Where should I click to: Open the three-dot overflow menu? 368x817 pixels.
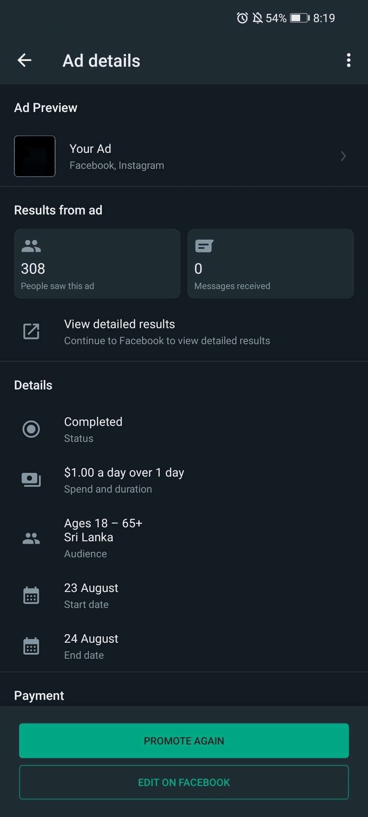click(348, 60)
